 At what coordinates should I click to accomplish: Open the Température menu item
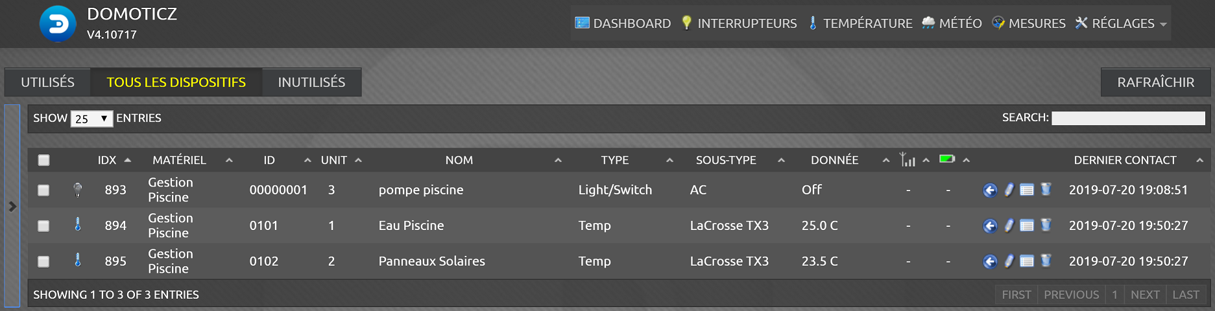[x=860, y=23]
